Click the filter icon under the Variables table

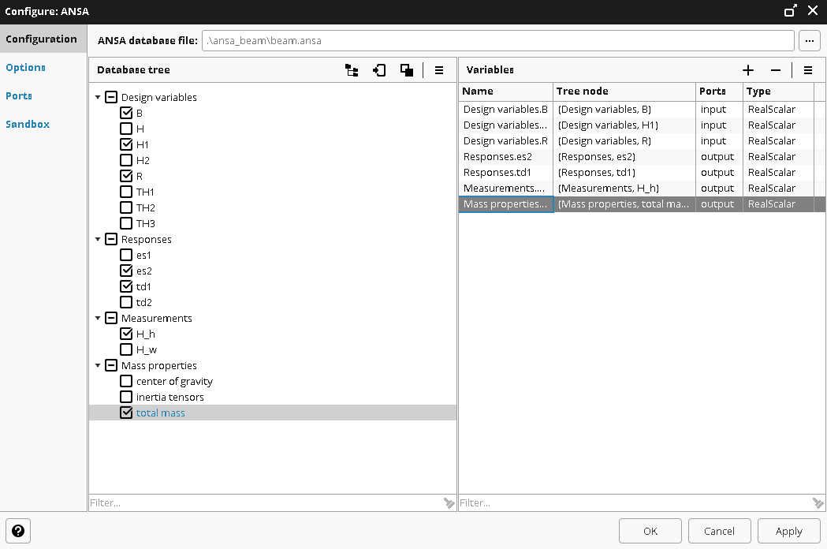[x=818, y=503]
